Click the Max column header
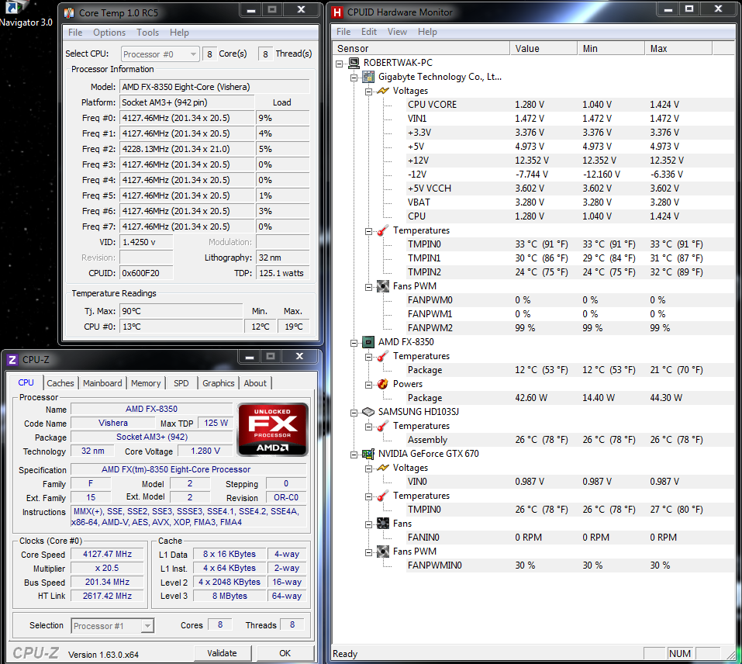This screenshot has height=664, width=742. point(678,48)
